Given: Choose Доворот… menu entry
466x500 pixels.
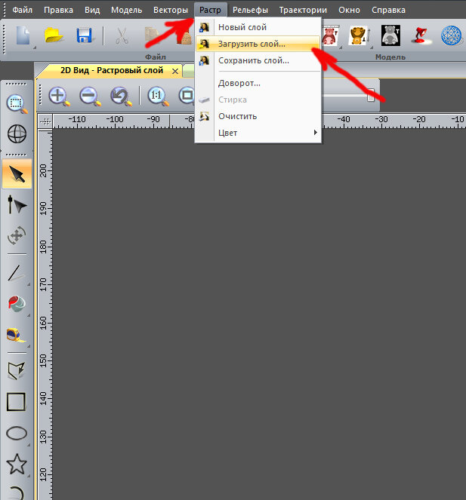Looking at the screenshot, I should point(258,83).
